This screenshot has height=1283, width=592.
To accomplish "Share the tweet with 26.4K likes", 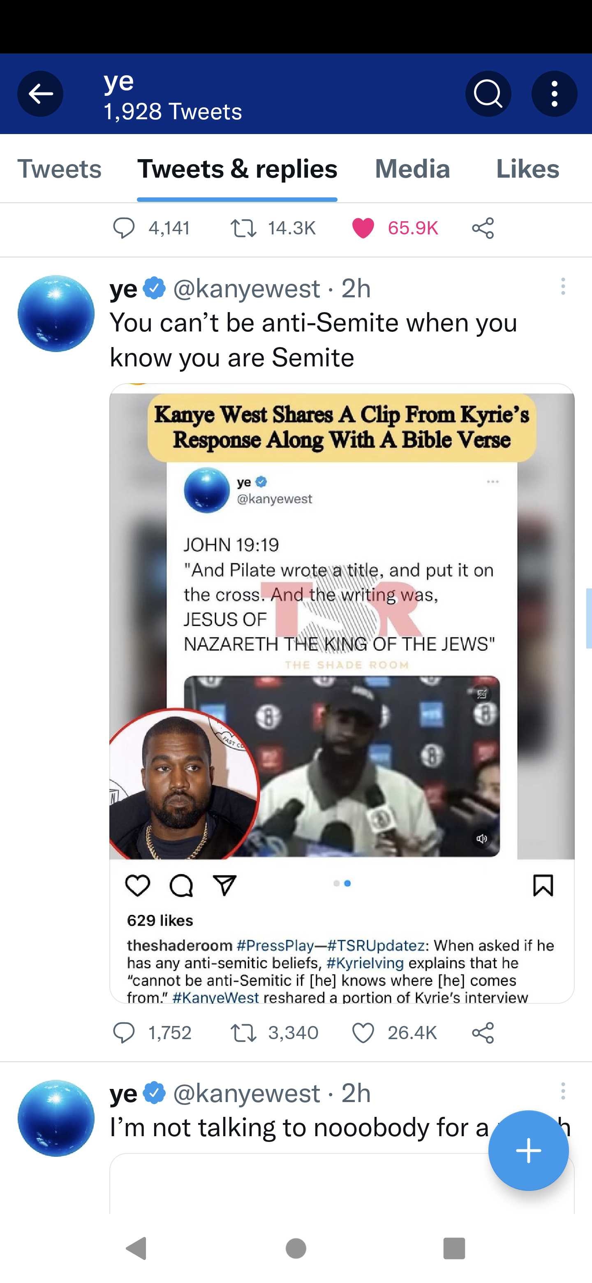I will tap(483, 1033).
